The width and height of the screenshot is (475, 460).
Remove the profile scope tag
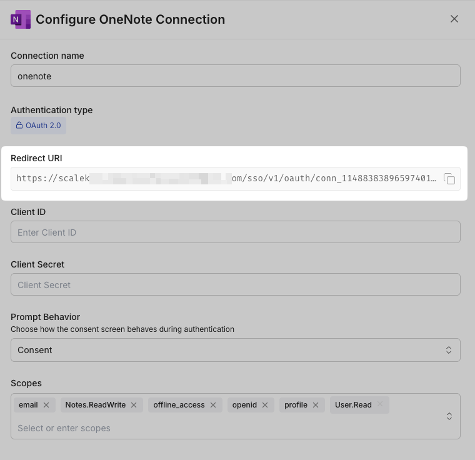[316, 405]
